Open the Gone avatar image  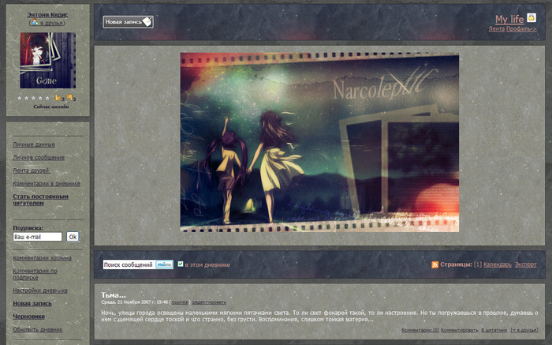[47, 60]
